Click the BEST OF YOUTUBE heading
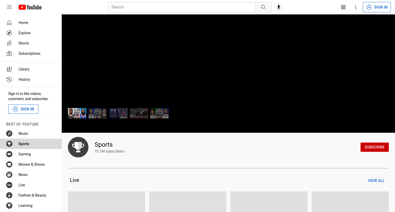The height and width of the screenshot is (212, 395). pos(22,124)
